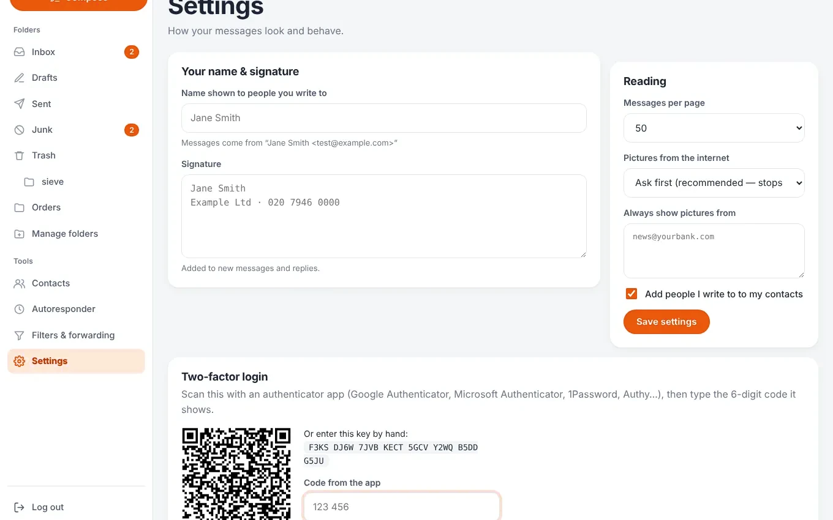Open Filters & forwarding
The width and height of the screenshot is (833, 520).
(x=76, y=335)
